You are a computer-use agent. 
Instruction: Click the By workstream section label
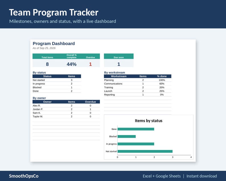click(115, 72)
